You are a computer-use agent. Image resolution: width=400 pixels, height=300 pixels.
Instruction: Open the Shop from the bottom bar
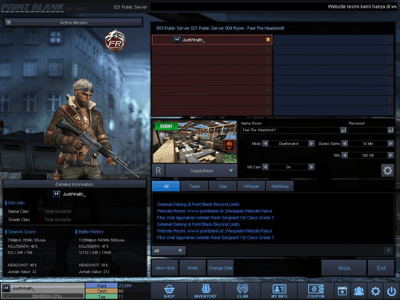[x=169, y=291]
